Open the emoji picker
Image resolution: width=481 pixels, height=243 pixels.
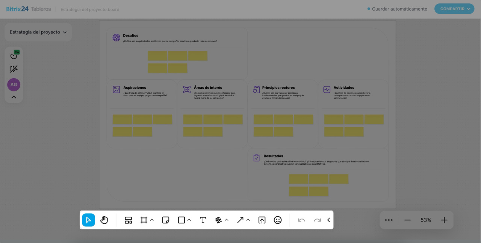tap(278, 220)
